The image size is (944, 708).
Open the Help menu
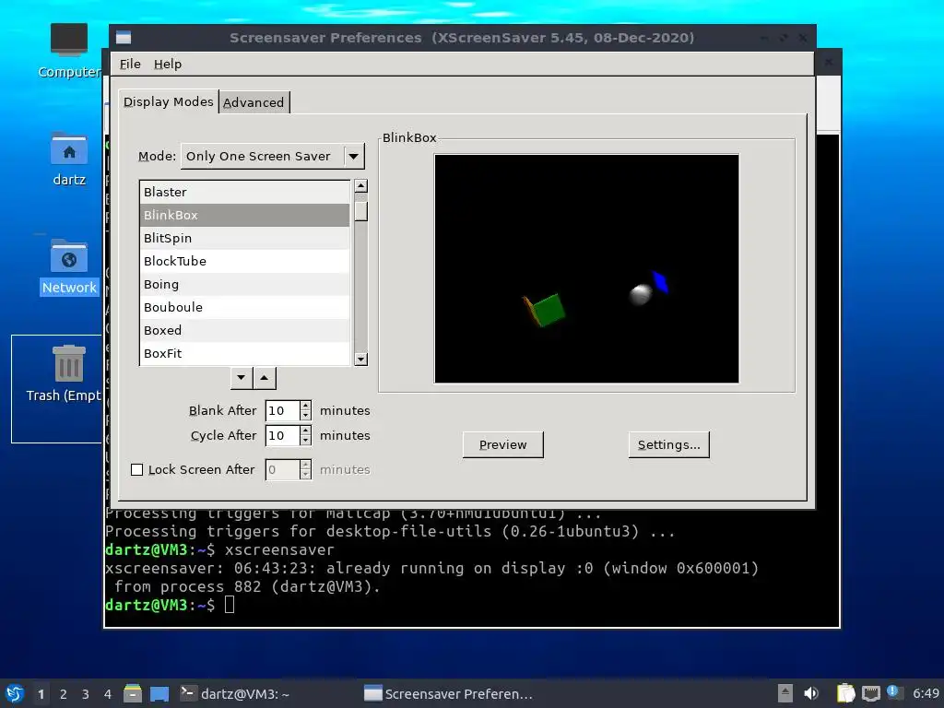(168, 64)
